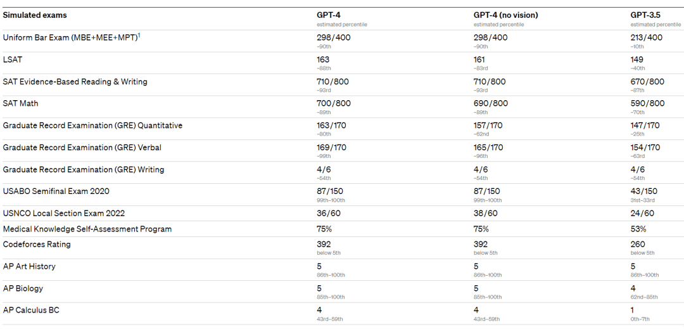Click the "AP Calculus BC" row label
684x329 pixels.
coord(32,311)
